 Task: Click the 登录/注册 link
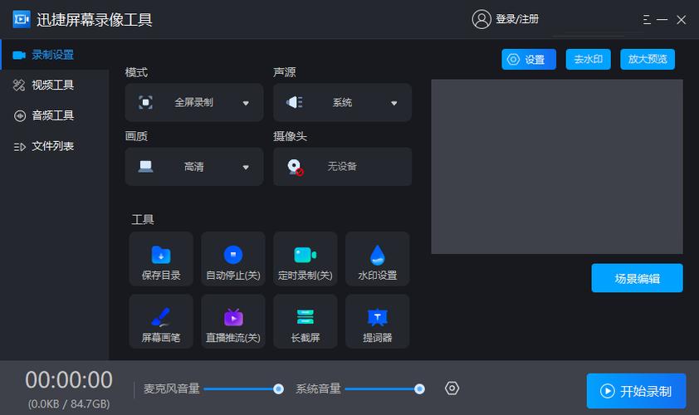click(517, 19)
